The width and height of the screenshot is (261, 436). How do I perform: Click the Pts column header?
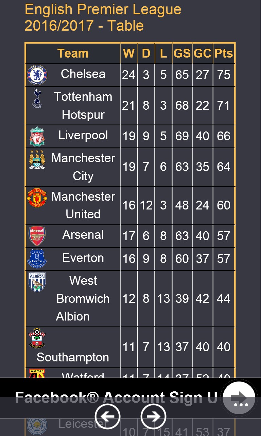coord(224,53)
